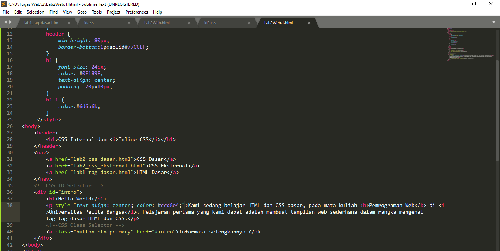Go to previous tab with left arrow
This screenshot has height=251, width=500.
click(x=5, y=22)
